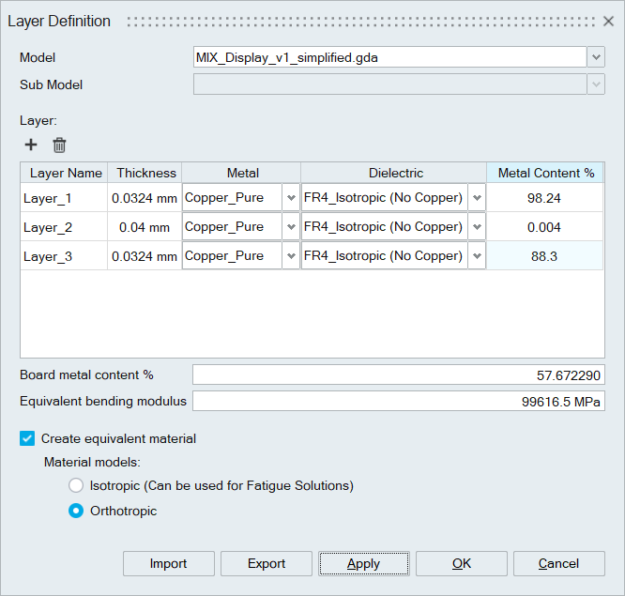Viewport: 625px width, 596px height.
Task: Uncheck Create equivalent material checkbox
Action: (27, 438)
